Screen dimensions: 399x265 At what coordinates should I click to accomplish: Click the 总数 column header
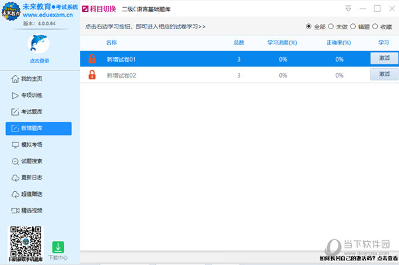click(x=239, y=43)
